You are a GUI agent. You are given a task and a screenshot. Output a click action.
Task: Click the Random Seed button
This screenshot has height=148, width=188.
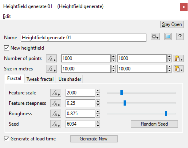click(154, 124)
